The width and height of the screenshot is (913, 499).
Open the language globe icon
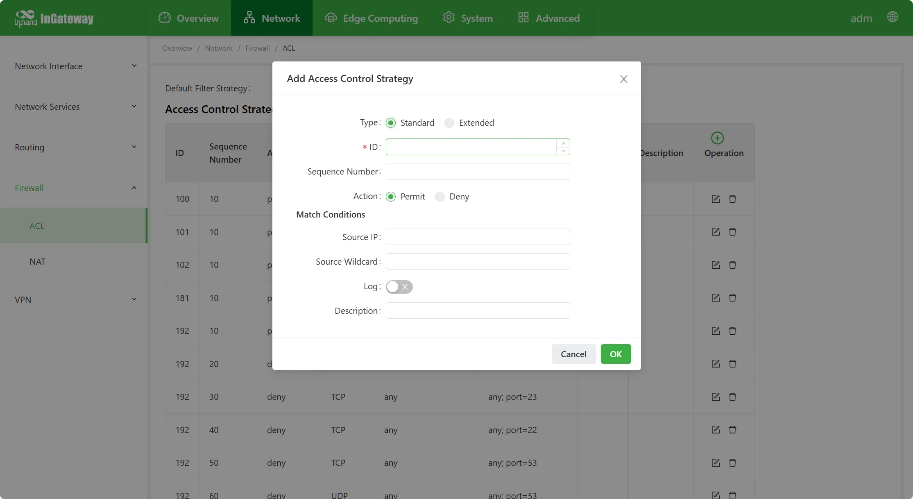(893, 17)
